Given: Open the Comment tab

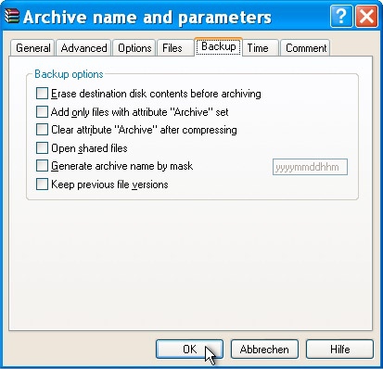Looking at the screenshot, I should [306, 48].
